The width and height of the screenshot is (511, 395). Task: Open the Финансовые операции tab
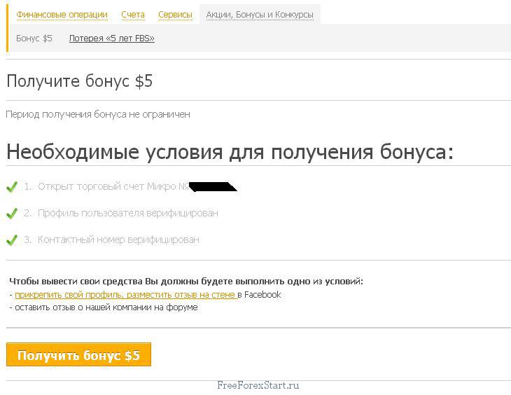62,15
